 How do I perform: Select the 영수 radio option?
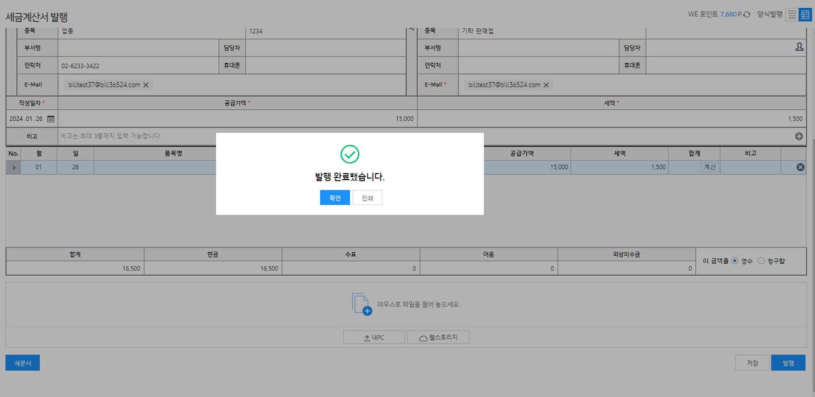pyautogui.click(x=735, y=261)
